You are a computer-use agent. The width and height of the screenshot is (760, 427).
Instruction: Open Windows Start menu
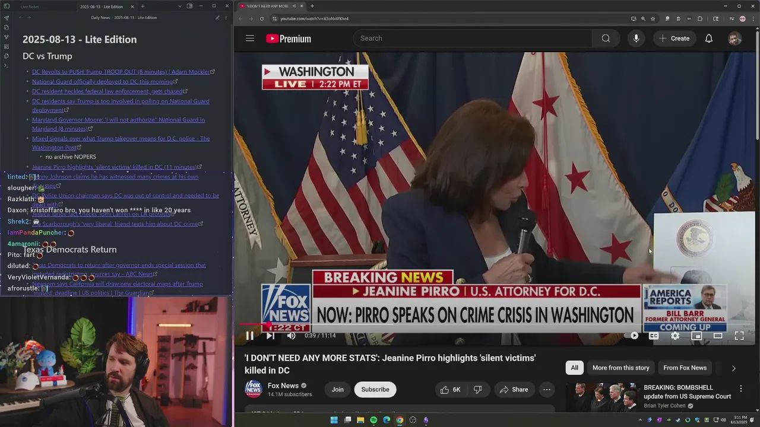(334, 420)
